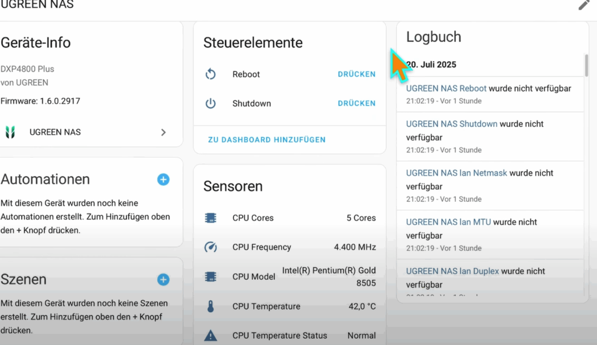
Task: Click the Shutdown power icon
Action: tap(210, 104)
